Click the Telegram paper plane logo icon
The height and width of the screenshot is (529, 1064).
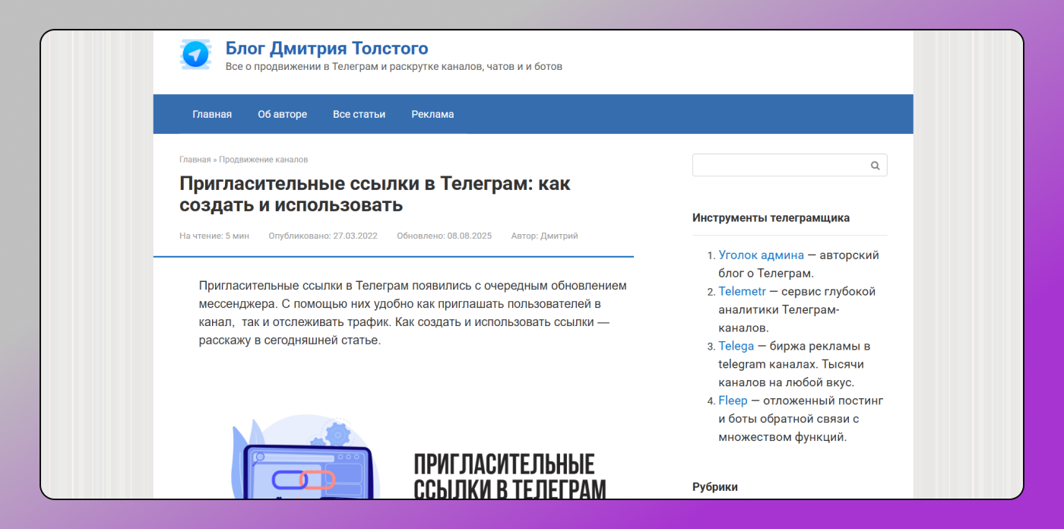[195, 55]
